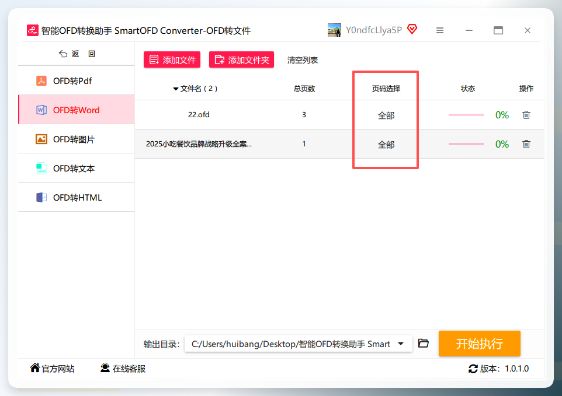Viewport: 562px width, 396px height.
Task: Select the OFD转Word tab
Action: pos(77,110)
